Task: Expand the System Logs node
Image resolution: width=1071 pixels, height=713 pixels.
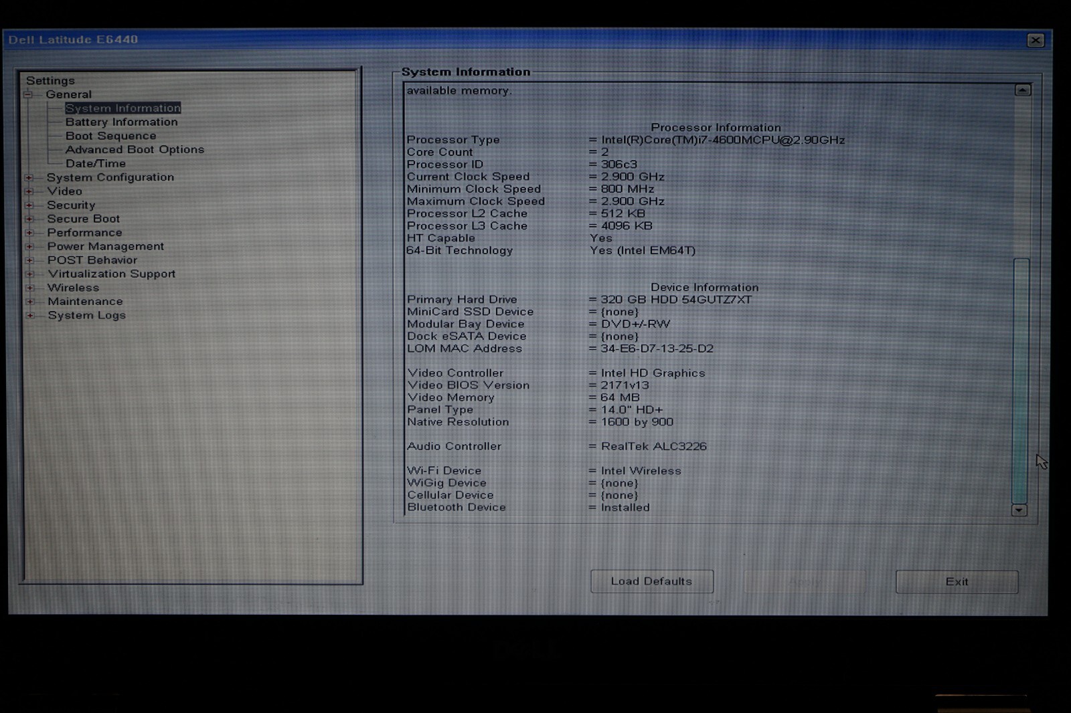Action: tap(29, 315)
